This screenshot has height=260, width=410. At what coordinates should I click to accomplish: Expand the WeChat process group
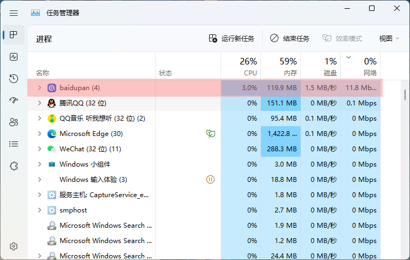(x=39, y=149)
